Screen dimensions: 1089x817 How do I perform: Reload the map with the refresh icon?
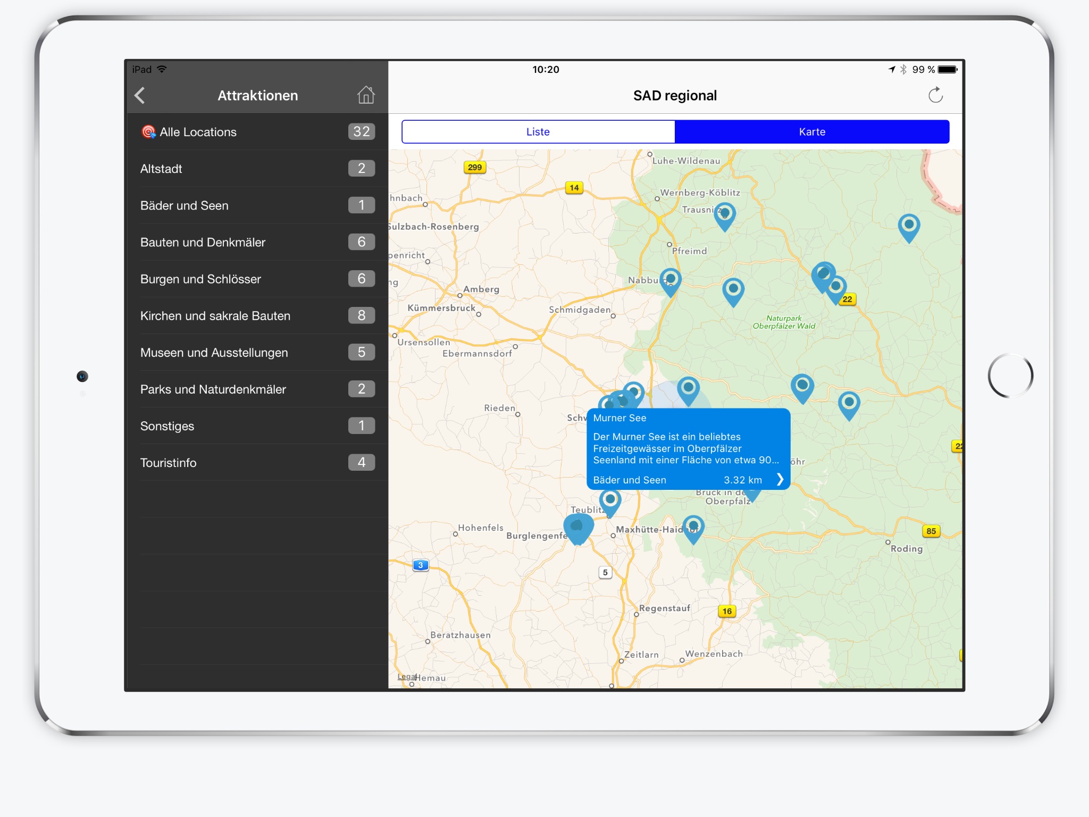click(x=935, y=95)
